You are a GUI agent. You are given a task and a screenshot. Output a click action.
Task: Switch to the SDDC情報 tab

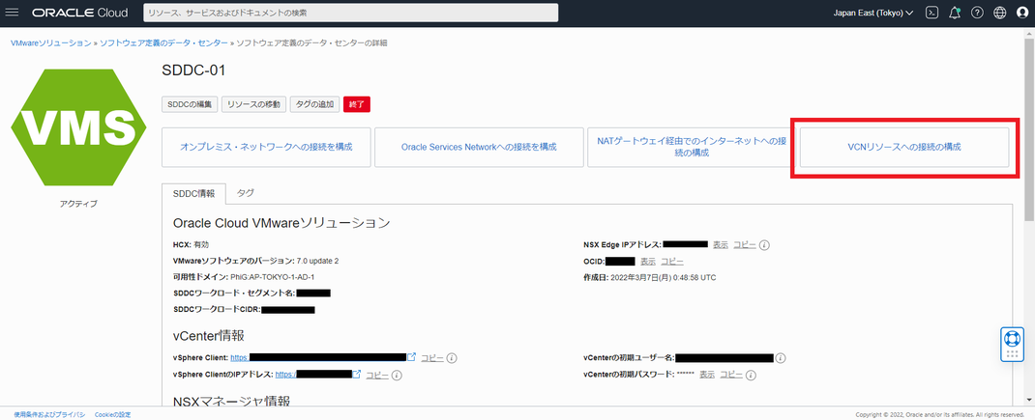pos(193,194)
